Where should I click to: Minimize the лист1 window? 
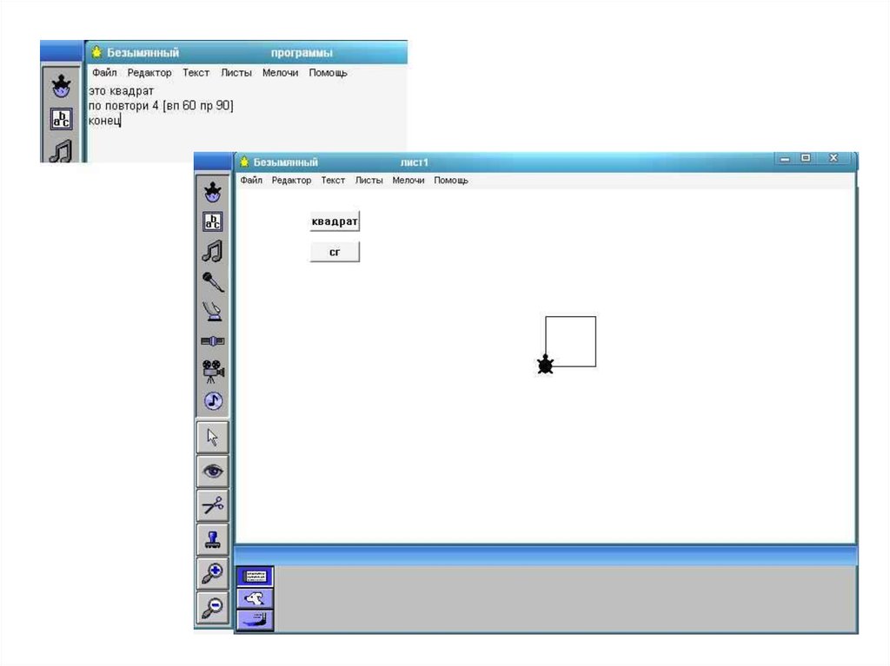[785, 159]
